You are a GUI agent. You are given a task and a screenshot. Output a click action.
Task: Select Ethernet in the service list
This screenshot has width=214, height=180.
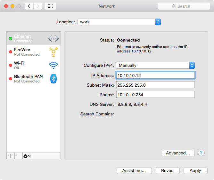click(34, 38)
